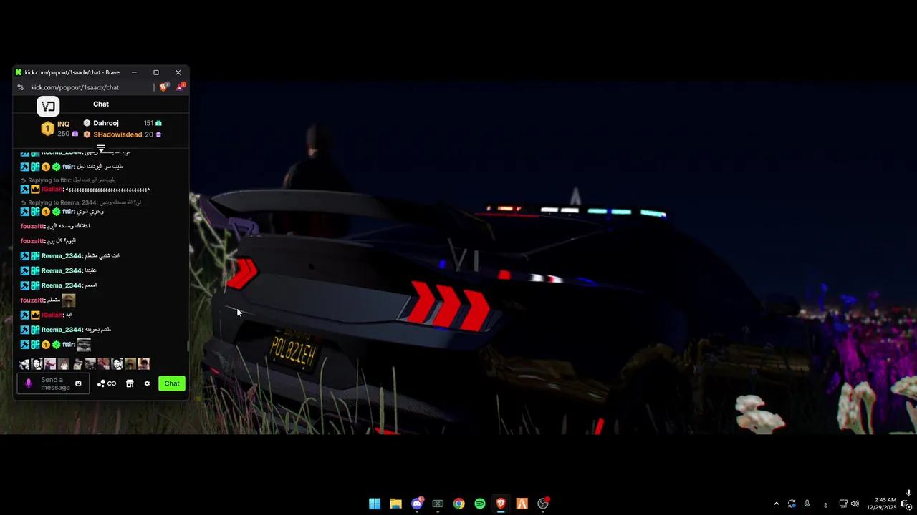The width and height of the screenshot is (917, 515).
Task: Click the crown badge on IGaliah's ايه message
Action: [x=35, y=315]
